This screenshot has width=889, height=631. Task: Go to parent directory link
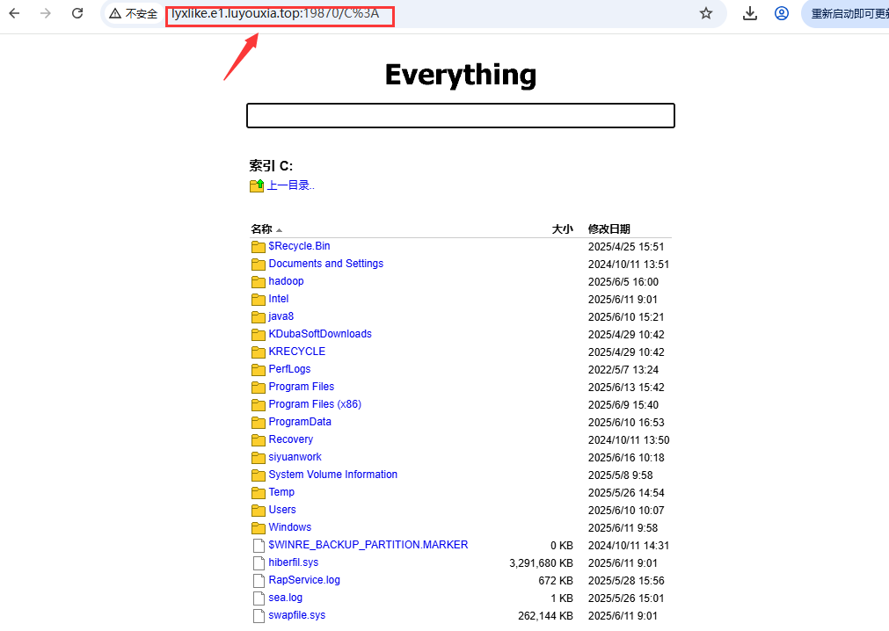(x=290, y=185)
